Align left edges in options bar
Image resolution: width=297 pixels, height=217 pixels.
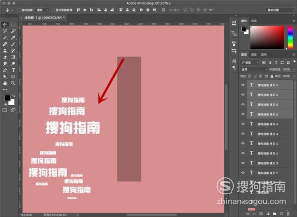[99, 10]
